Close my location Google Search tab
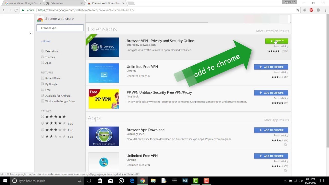Screen dimensions: 329x185 (40, 3)
